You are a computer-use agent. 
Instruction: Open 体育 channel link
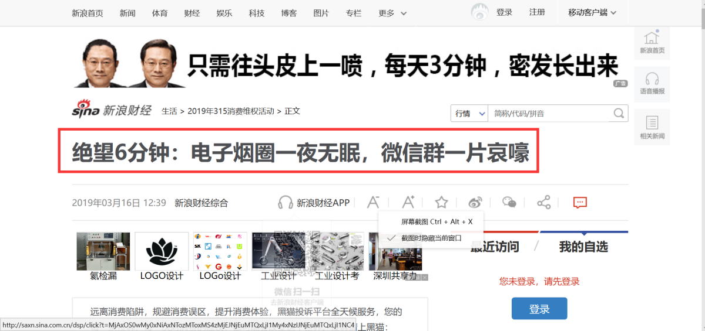[x=160, y=13]
